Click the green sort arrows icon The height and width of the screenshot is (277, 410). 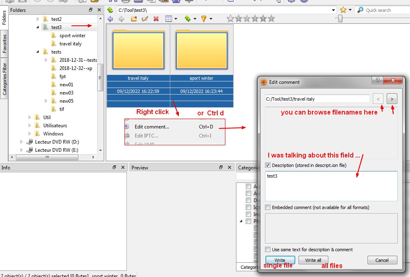(x=187, y=19)
